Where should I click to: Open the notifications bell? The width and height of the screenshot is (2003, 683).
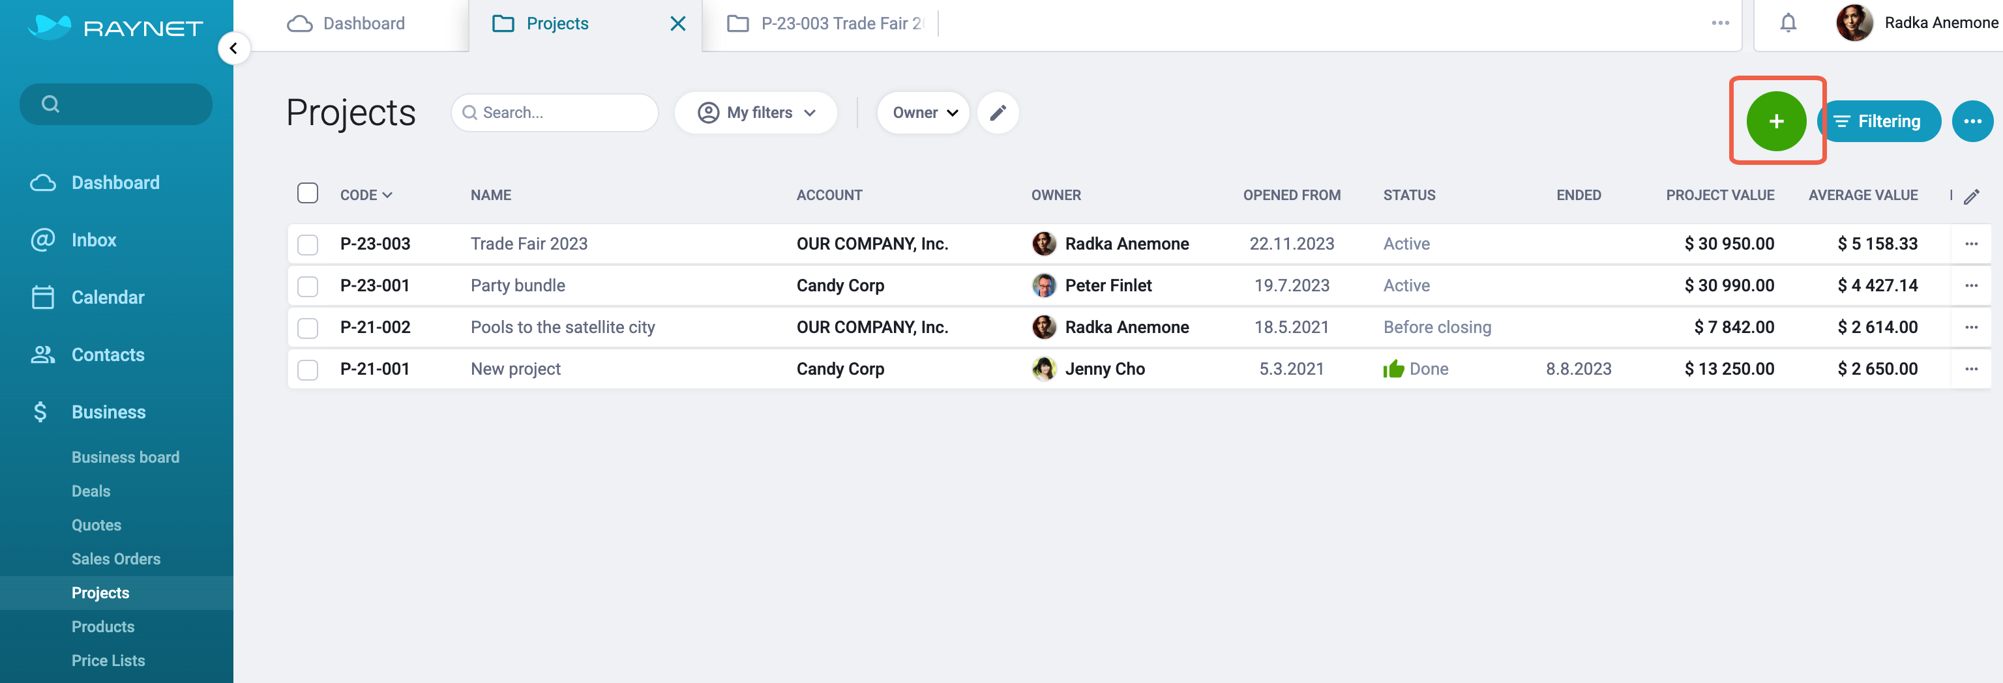click(x=1788, y=23)
